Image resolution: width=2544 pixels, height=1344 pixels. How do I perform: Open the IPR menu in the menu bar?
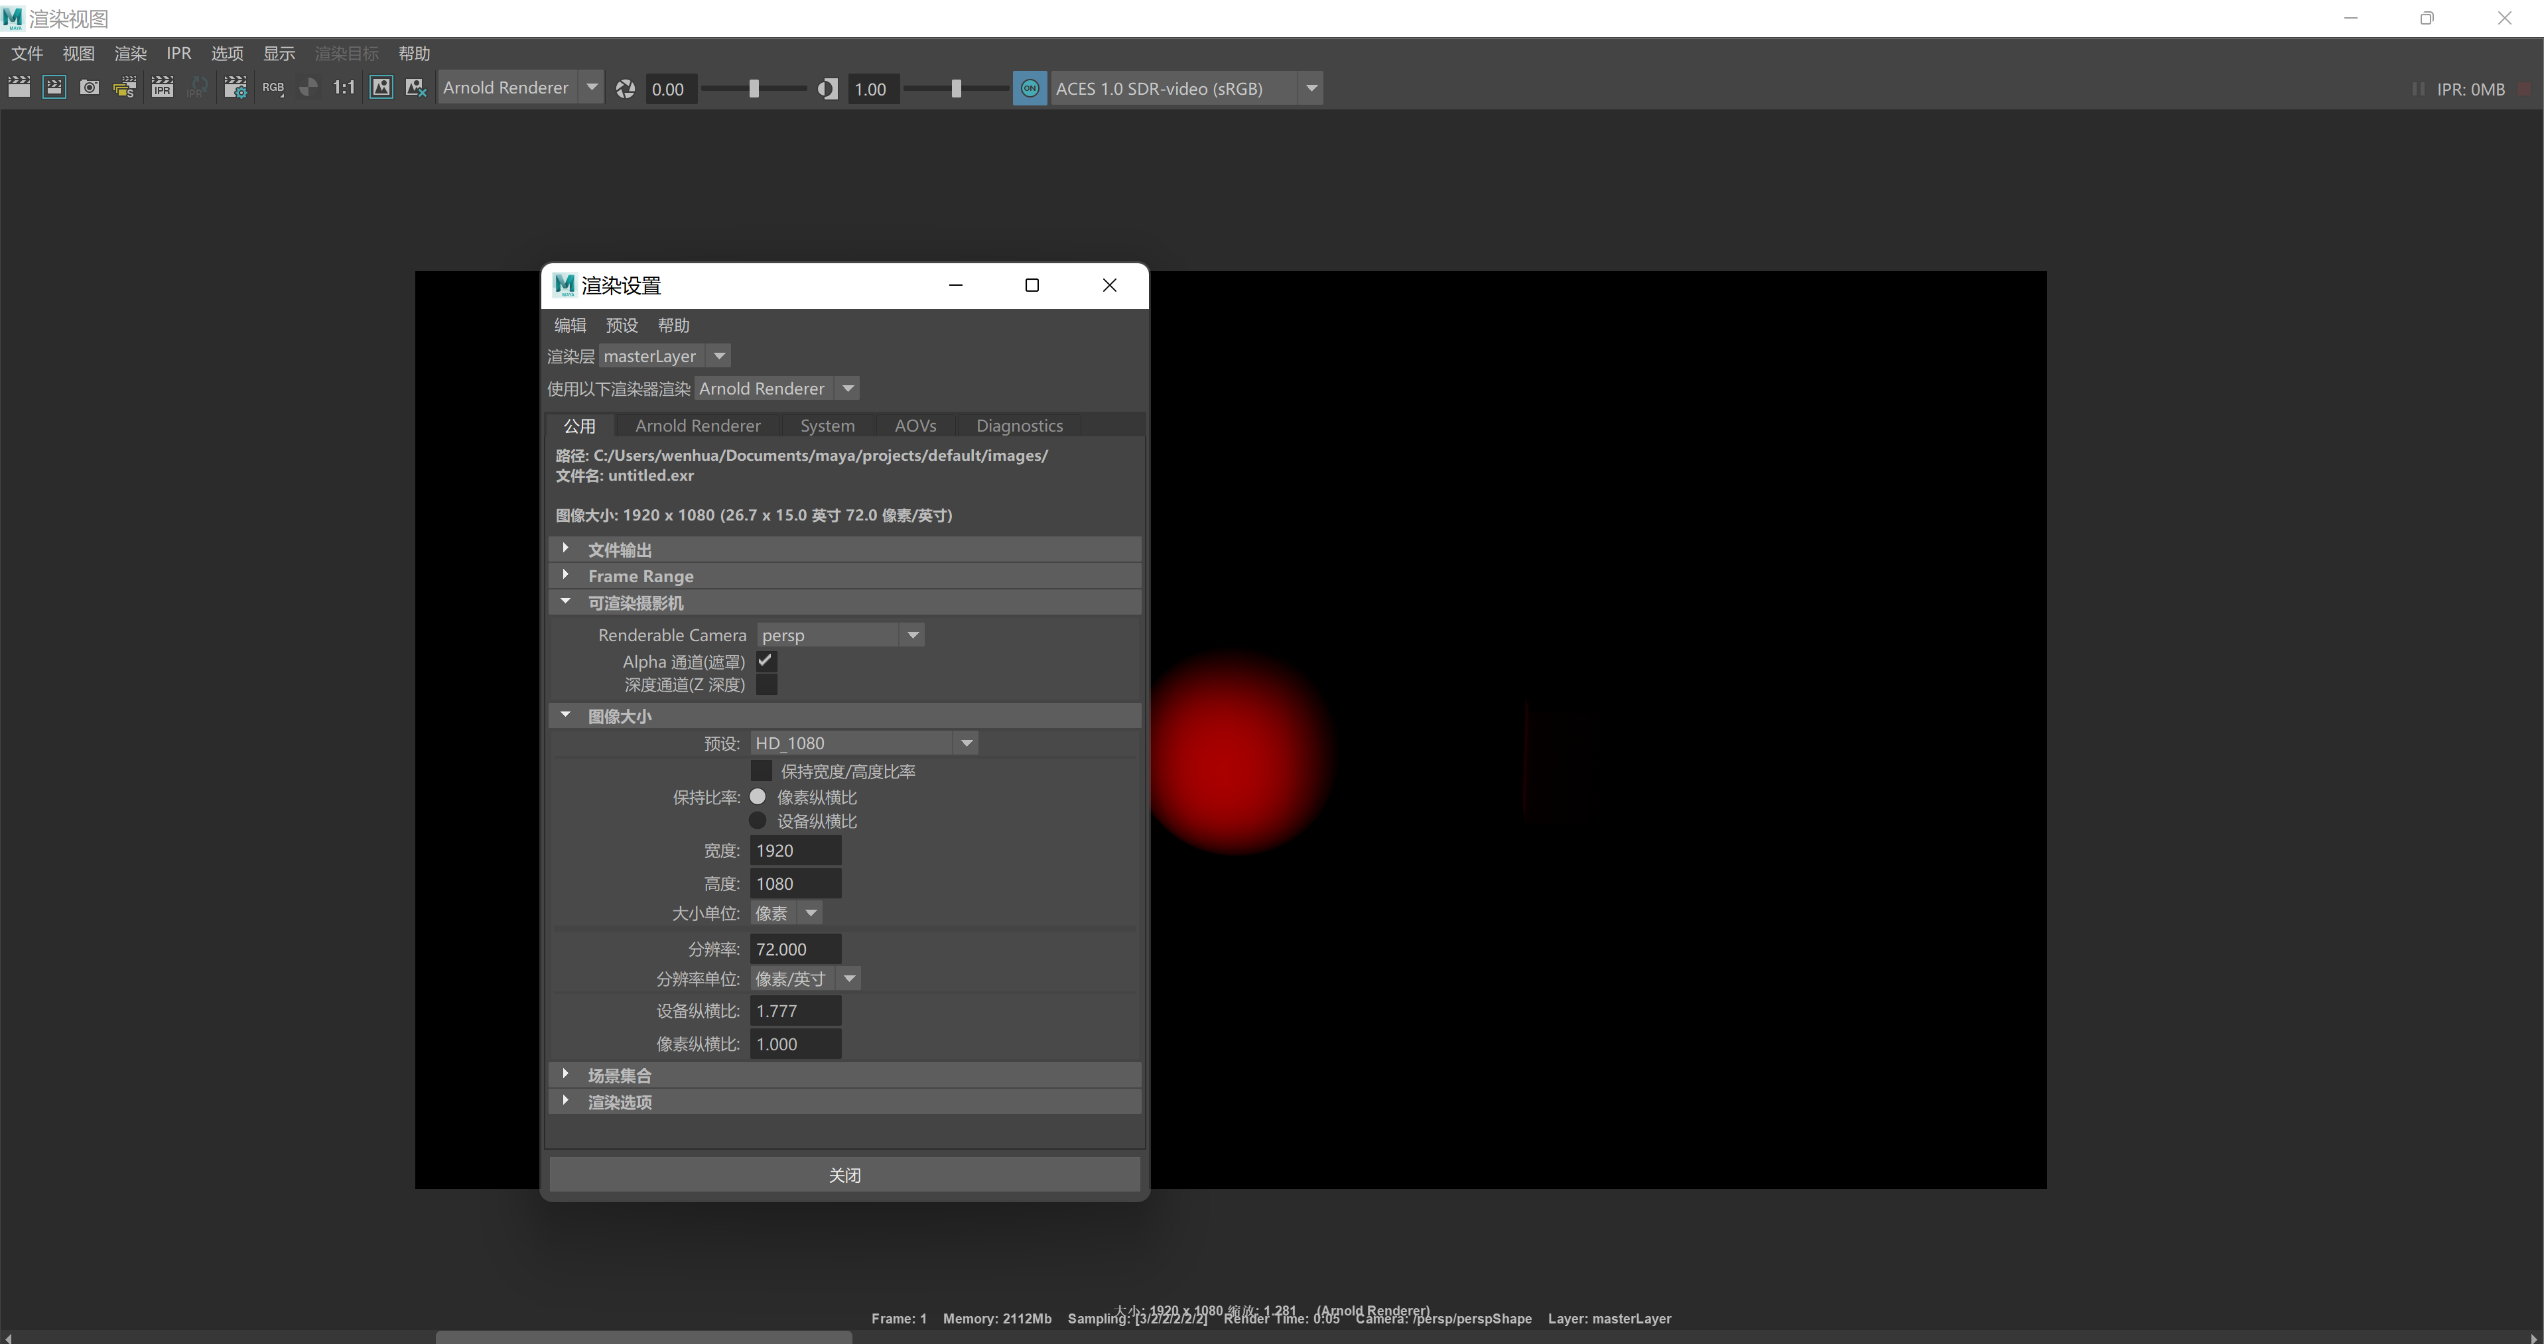coord(178,53)
